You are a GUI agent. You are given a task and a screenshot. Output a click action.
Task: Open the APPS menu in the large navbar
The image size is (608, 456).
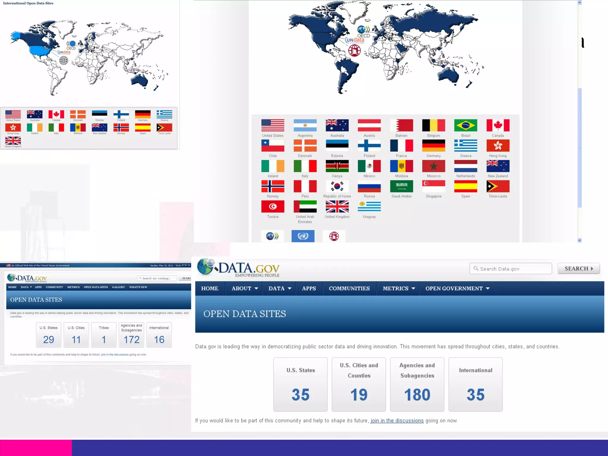point(309,288)
